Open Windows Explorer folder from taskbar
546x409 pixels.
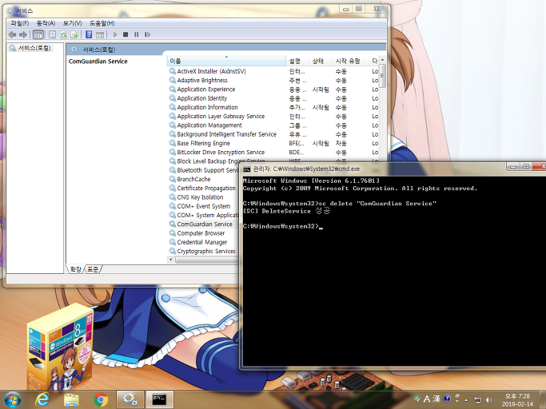point(71,400)
